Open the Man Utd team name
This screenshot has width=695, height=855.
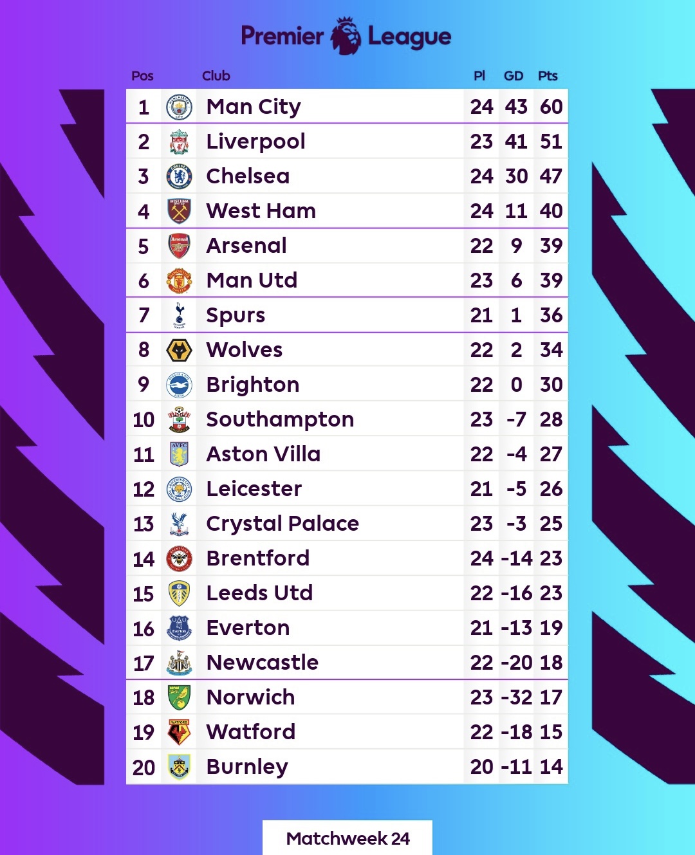(x=252, y=280)
